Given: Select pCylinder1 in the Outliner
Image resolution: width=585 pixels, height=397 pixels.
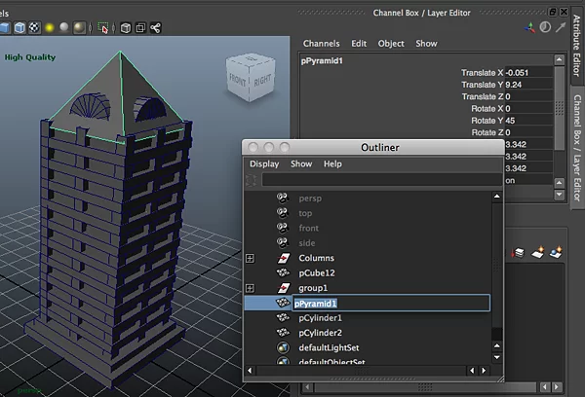Looking at the screenshot, I should (320, 317).
